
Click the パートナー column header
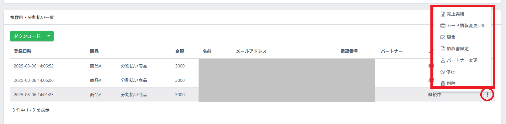(x=392, y=51)
